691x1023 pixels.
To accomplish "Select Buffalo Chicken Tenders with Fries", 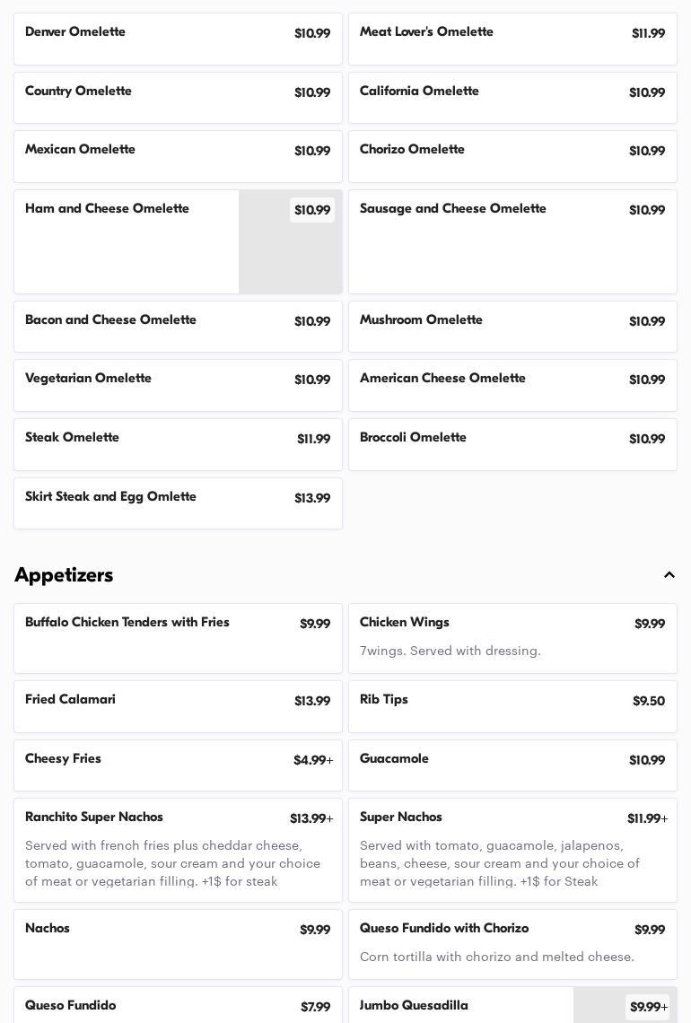I will 178,638.
